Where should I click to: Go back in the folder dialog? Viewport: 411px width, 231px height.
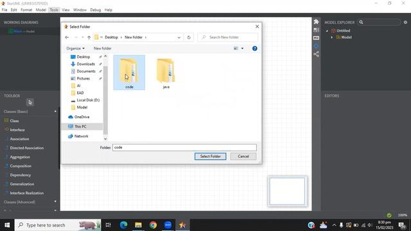(x=67, y=37)
